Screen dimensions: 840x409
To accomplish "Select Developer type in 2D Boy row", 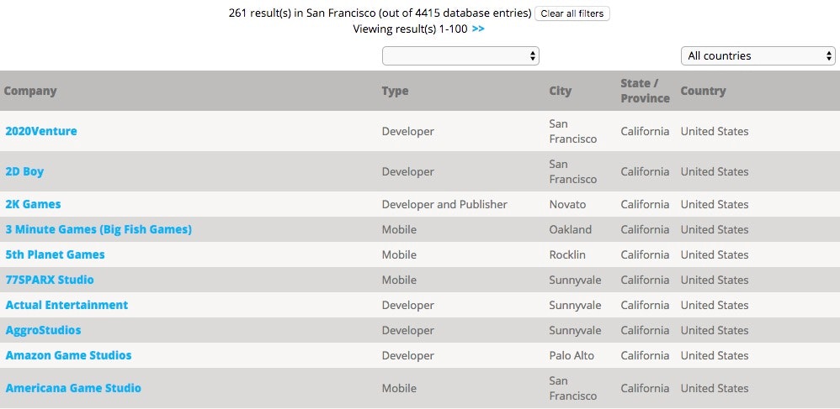I will 408,171.
